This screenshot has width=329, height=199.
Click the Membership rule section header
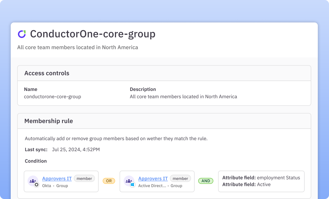[48, 121]
